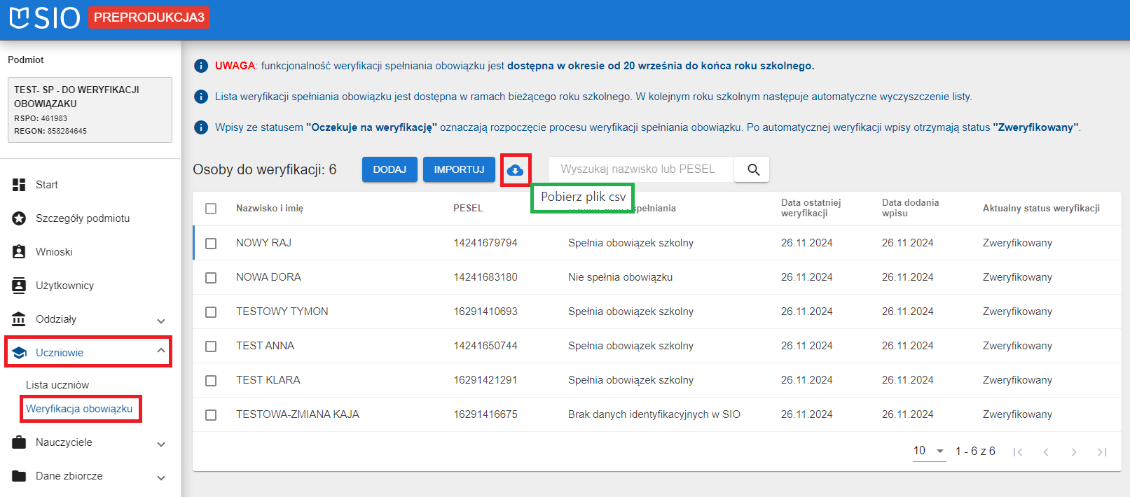
Task: Collapse the Uczniowie sidebar section
Action: pyautogui.click(x=161, y=351)
